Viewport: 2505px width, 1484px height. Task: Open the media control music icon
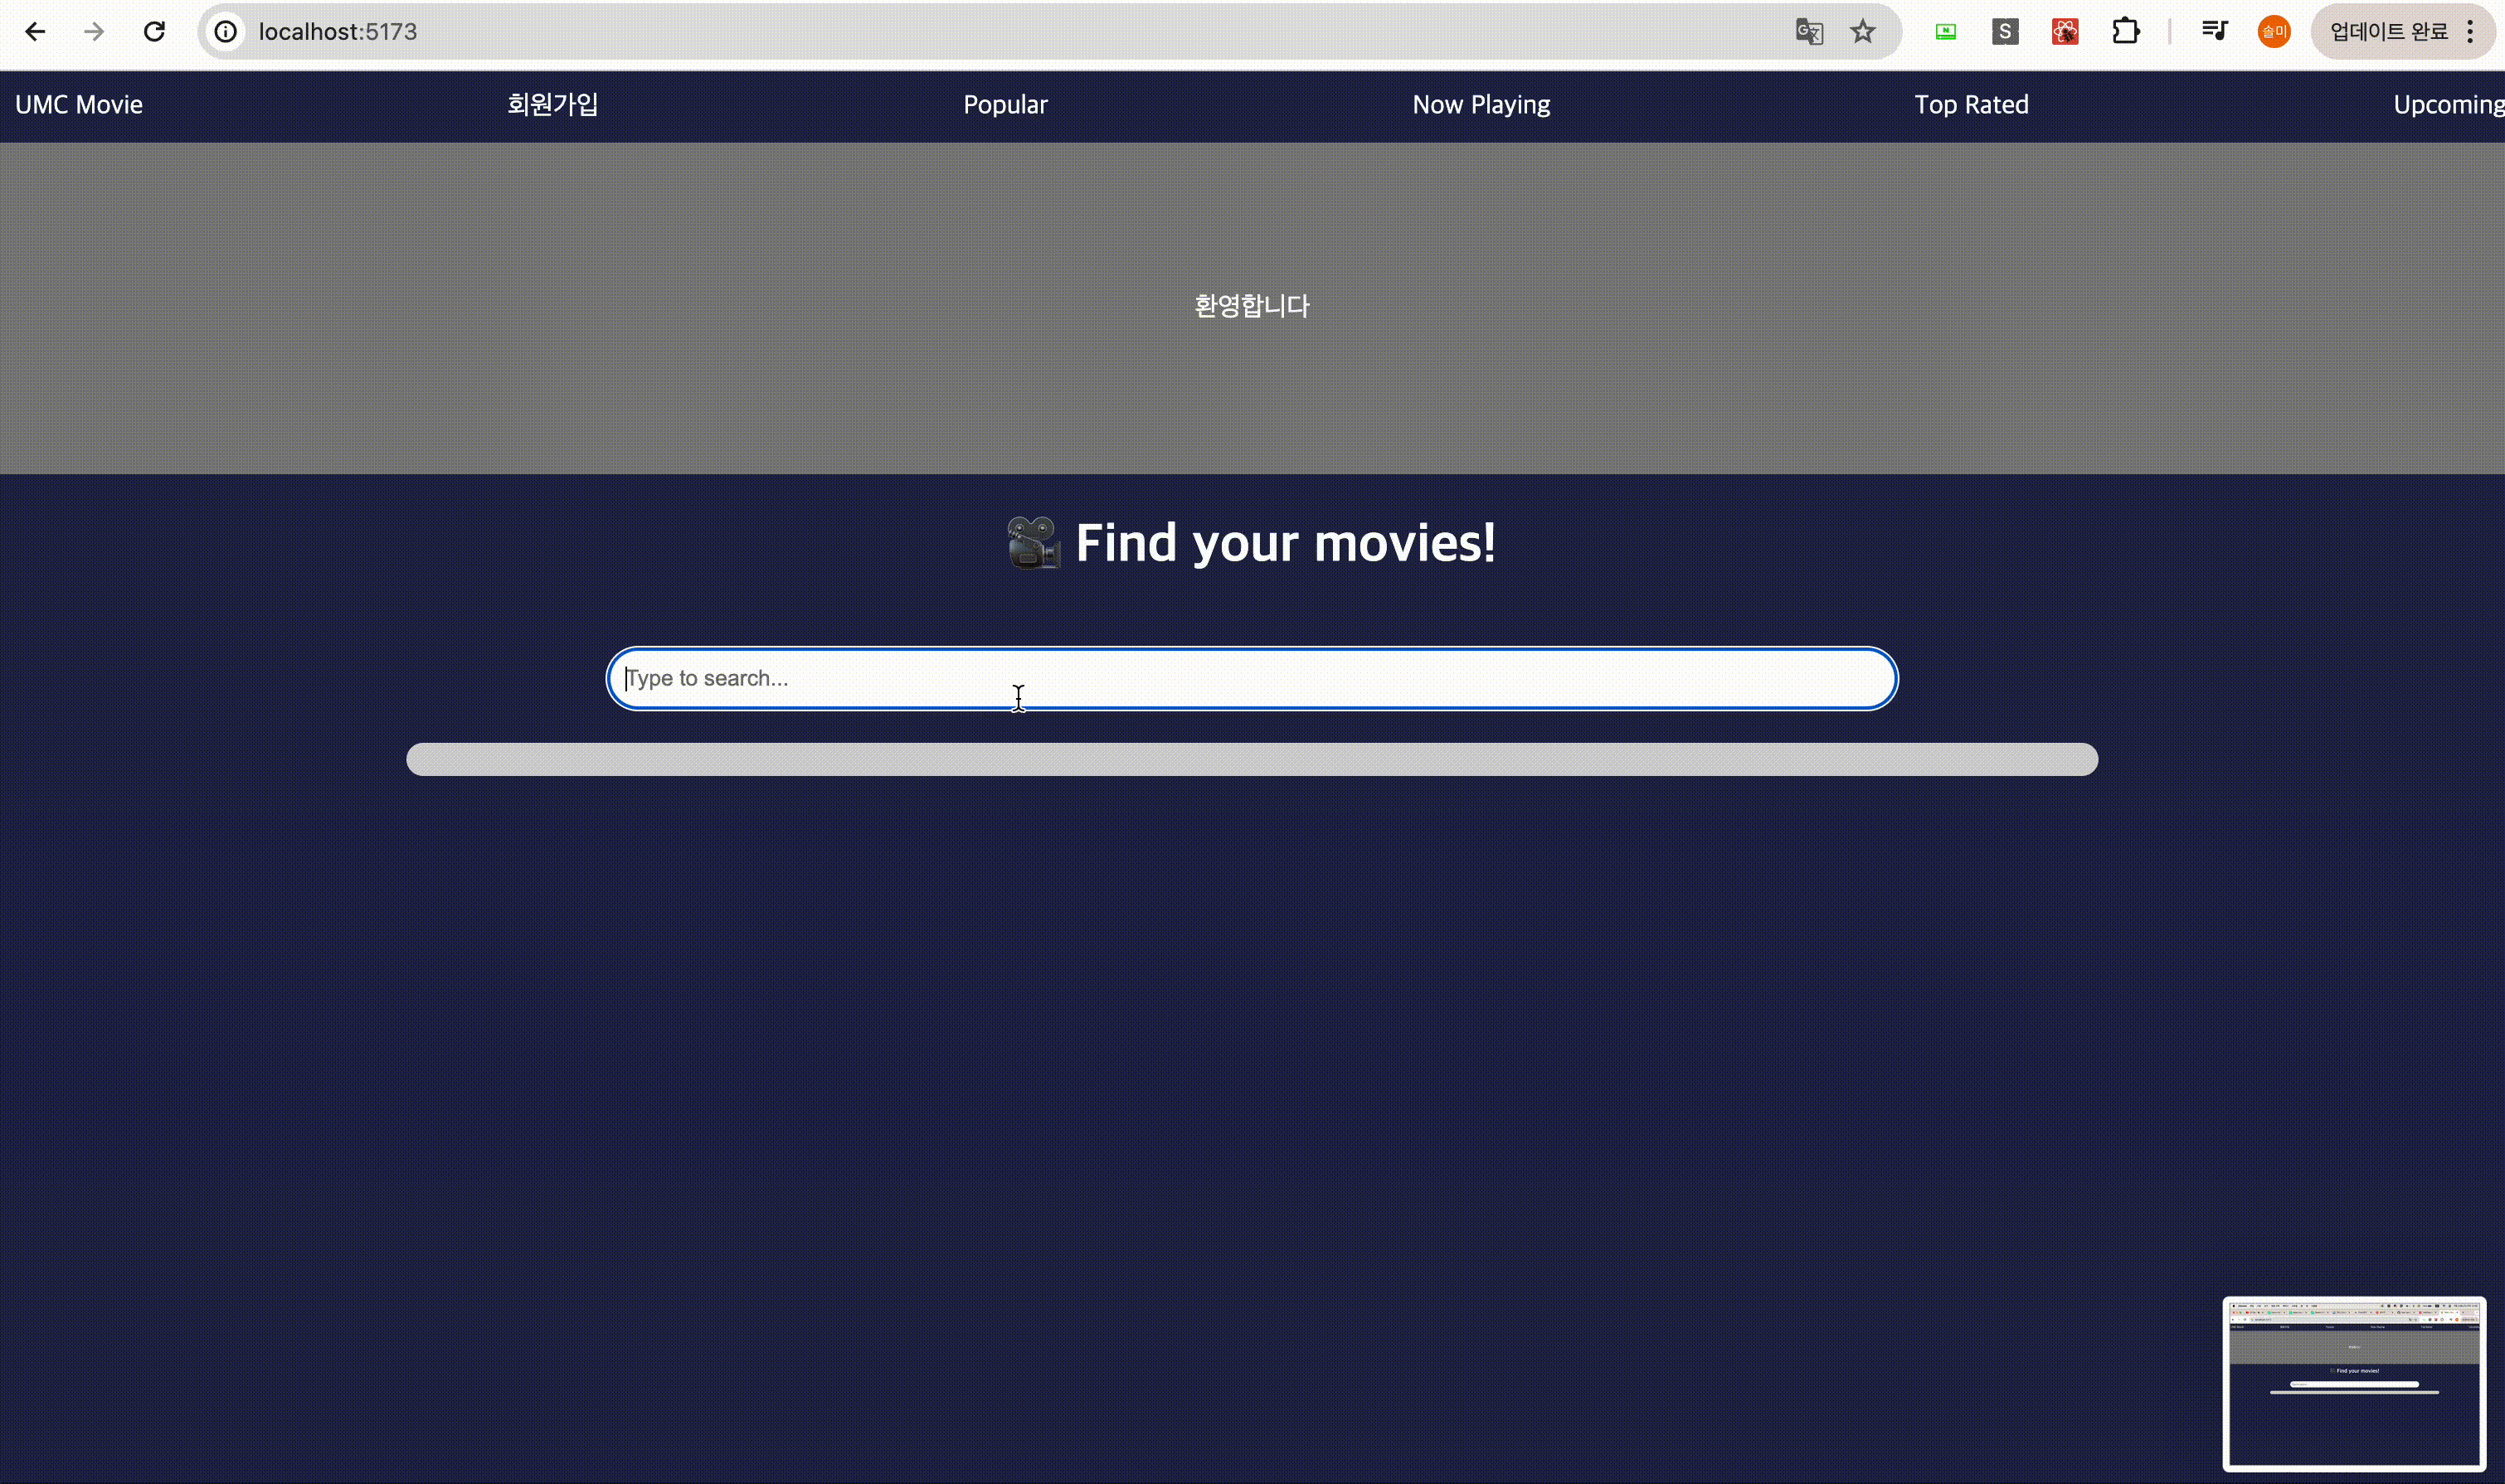(x=2214, y=32)
